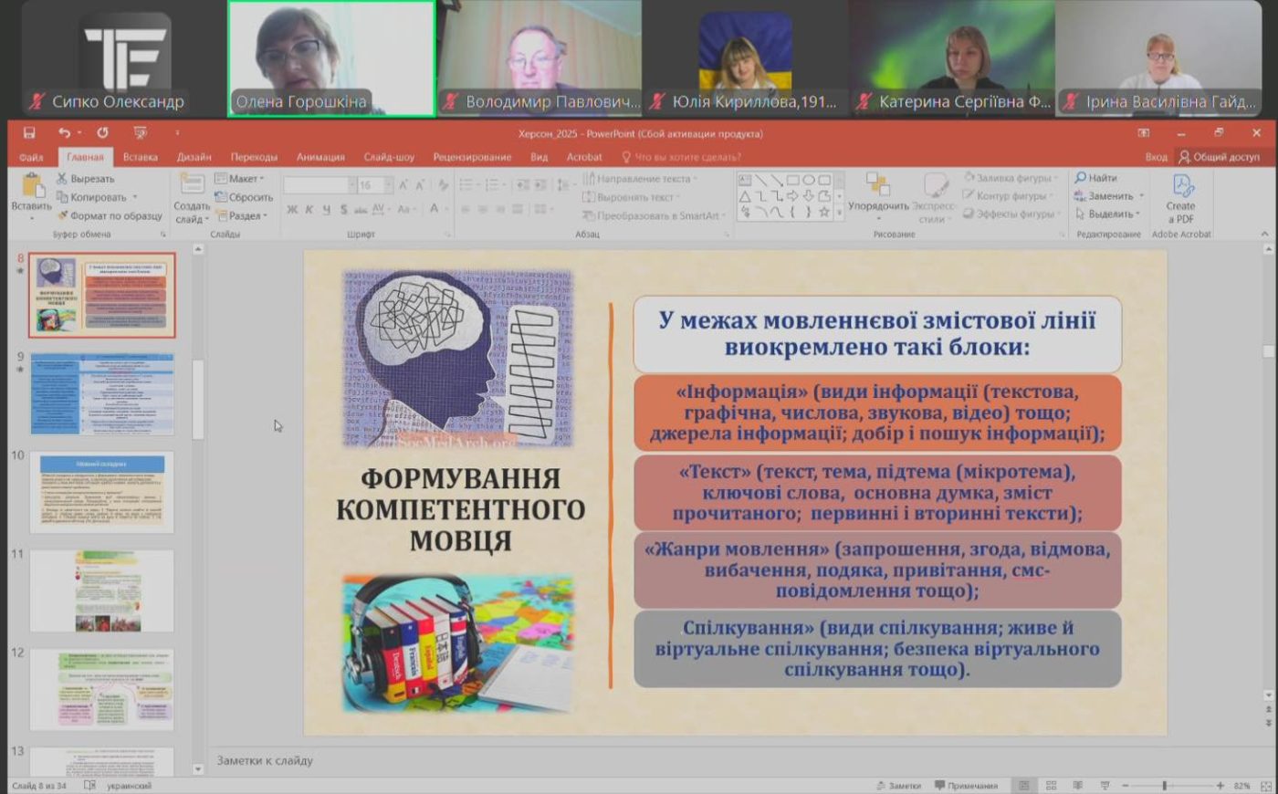Click Общий доступ share button
Screen dimensions: 1278x794
[1219, 157]
